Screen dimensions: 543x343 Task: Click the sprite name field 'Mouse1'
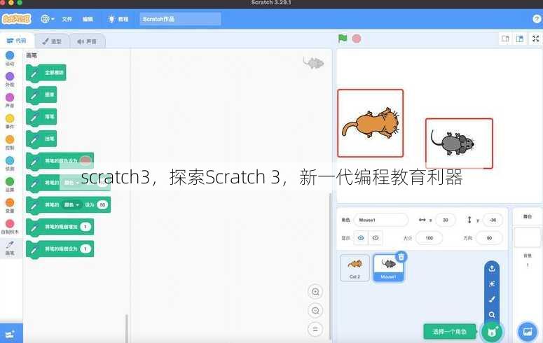point(381,220)
